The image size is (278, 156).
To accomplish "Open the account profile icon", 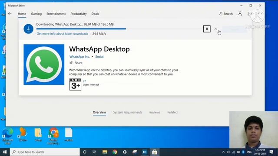I will (x=240, y=13).
